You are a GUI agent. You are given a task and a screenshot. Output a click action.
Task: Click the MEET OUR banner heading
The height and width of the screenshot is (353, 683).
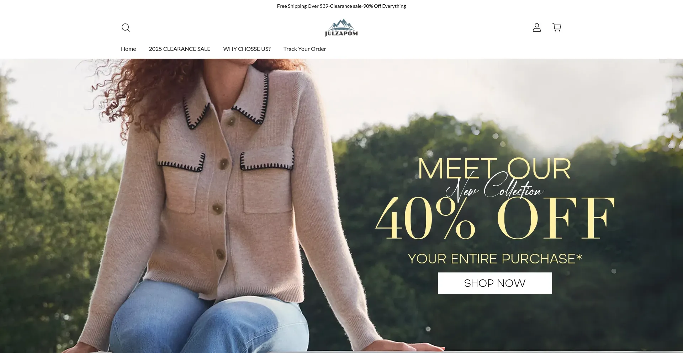point(494,169)
